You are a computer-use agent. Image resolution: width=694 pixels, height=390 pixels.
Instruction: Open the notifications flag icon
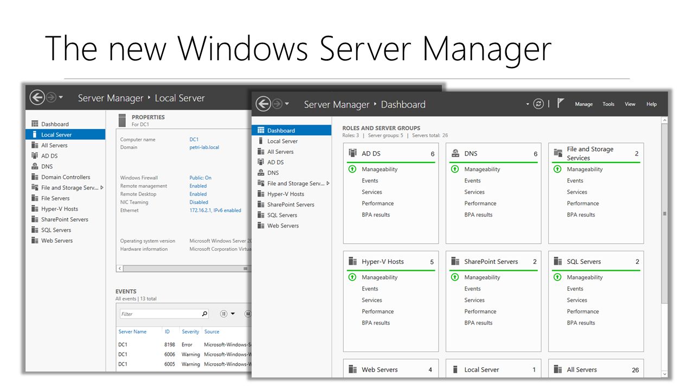561,103
